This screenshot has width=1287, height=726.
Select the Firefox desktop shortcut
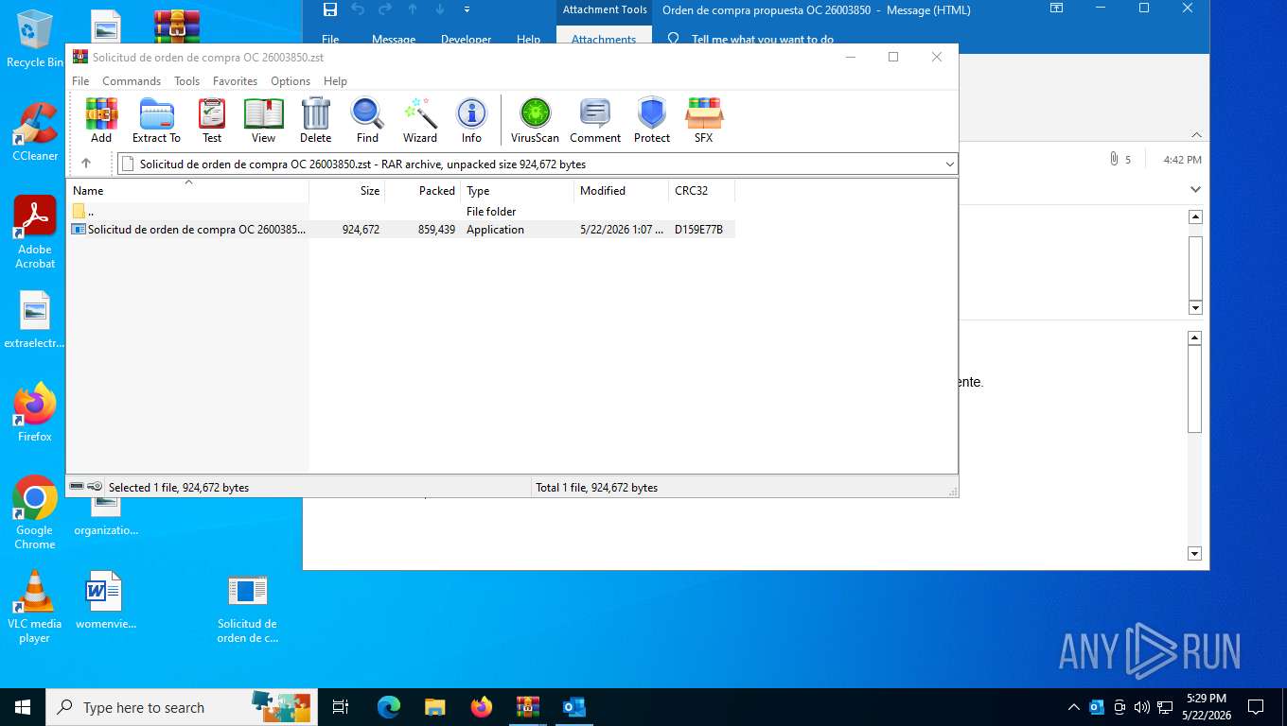tap(35, 413)
